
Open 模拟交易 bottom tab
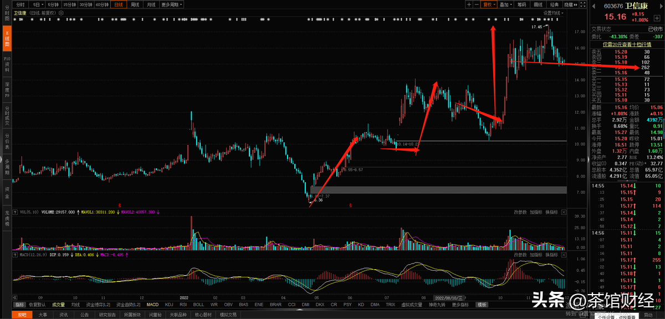point(228,315)
